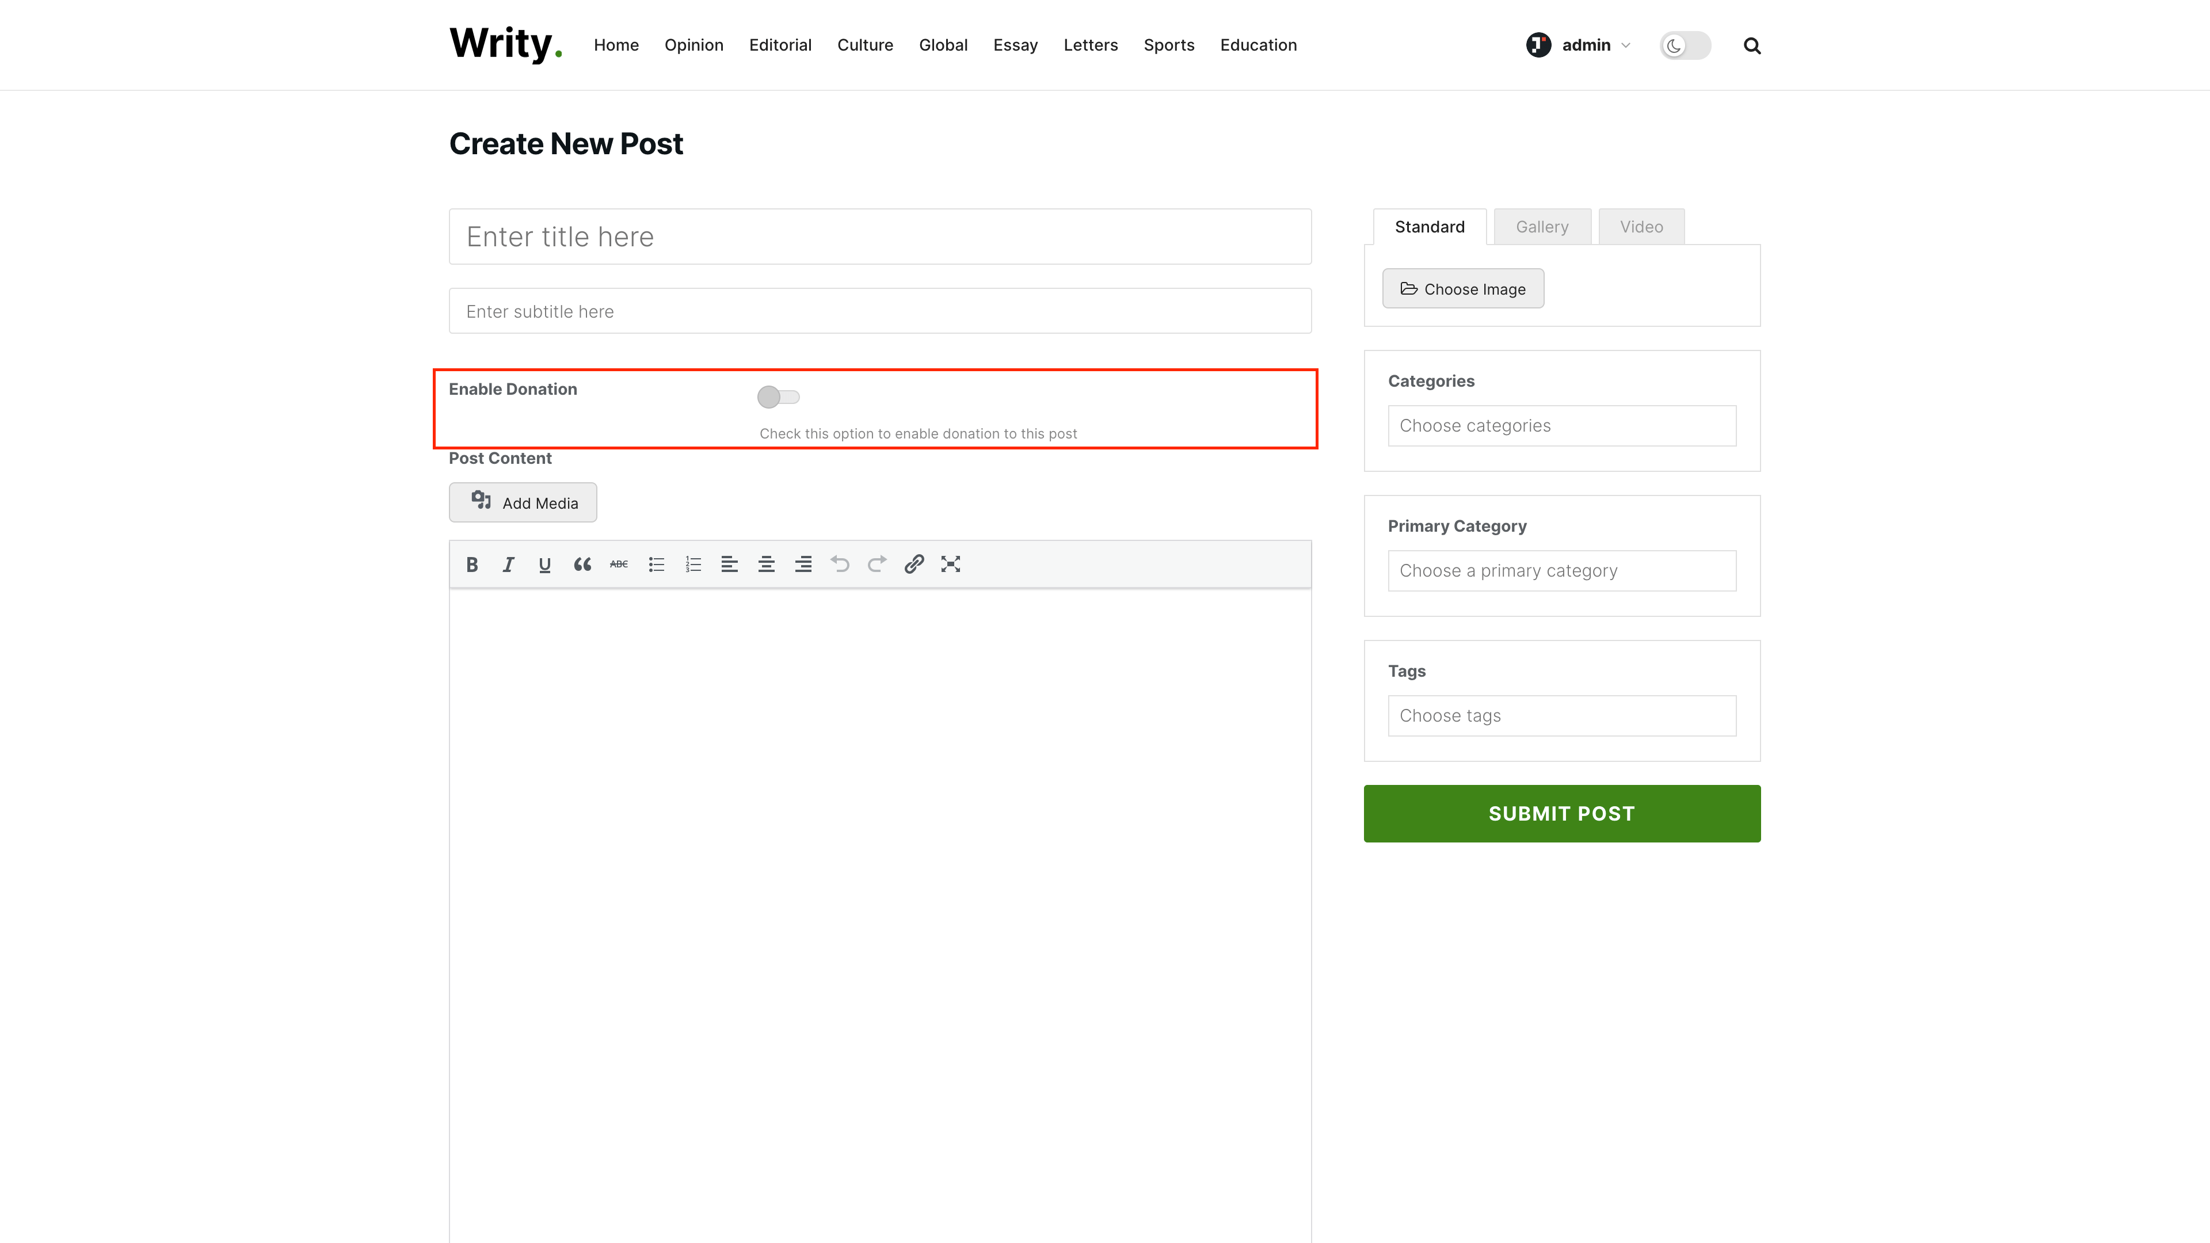Apply strikethrough text formatting
2210x1243 pixels.
(x=619, y=565)
